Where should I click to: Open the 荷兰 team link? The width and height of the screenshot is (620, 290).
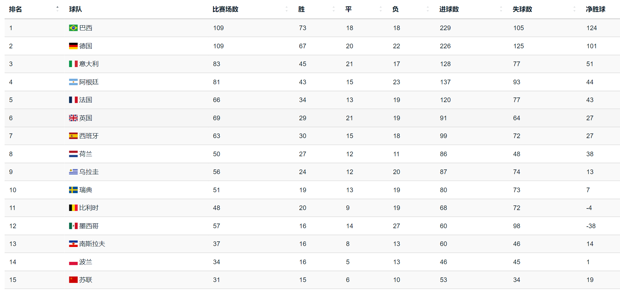pos(86,154)
